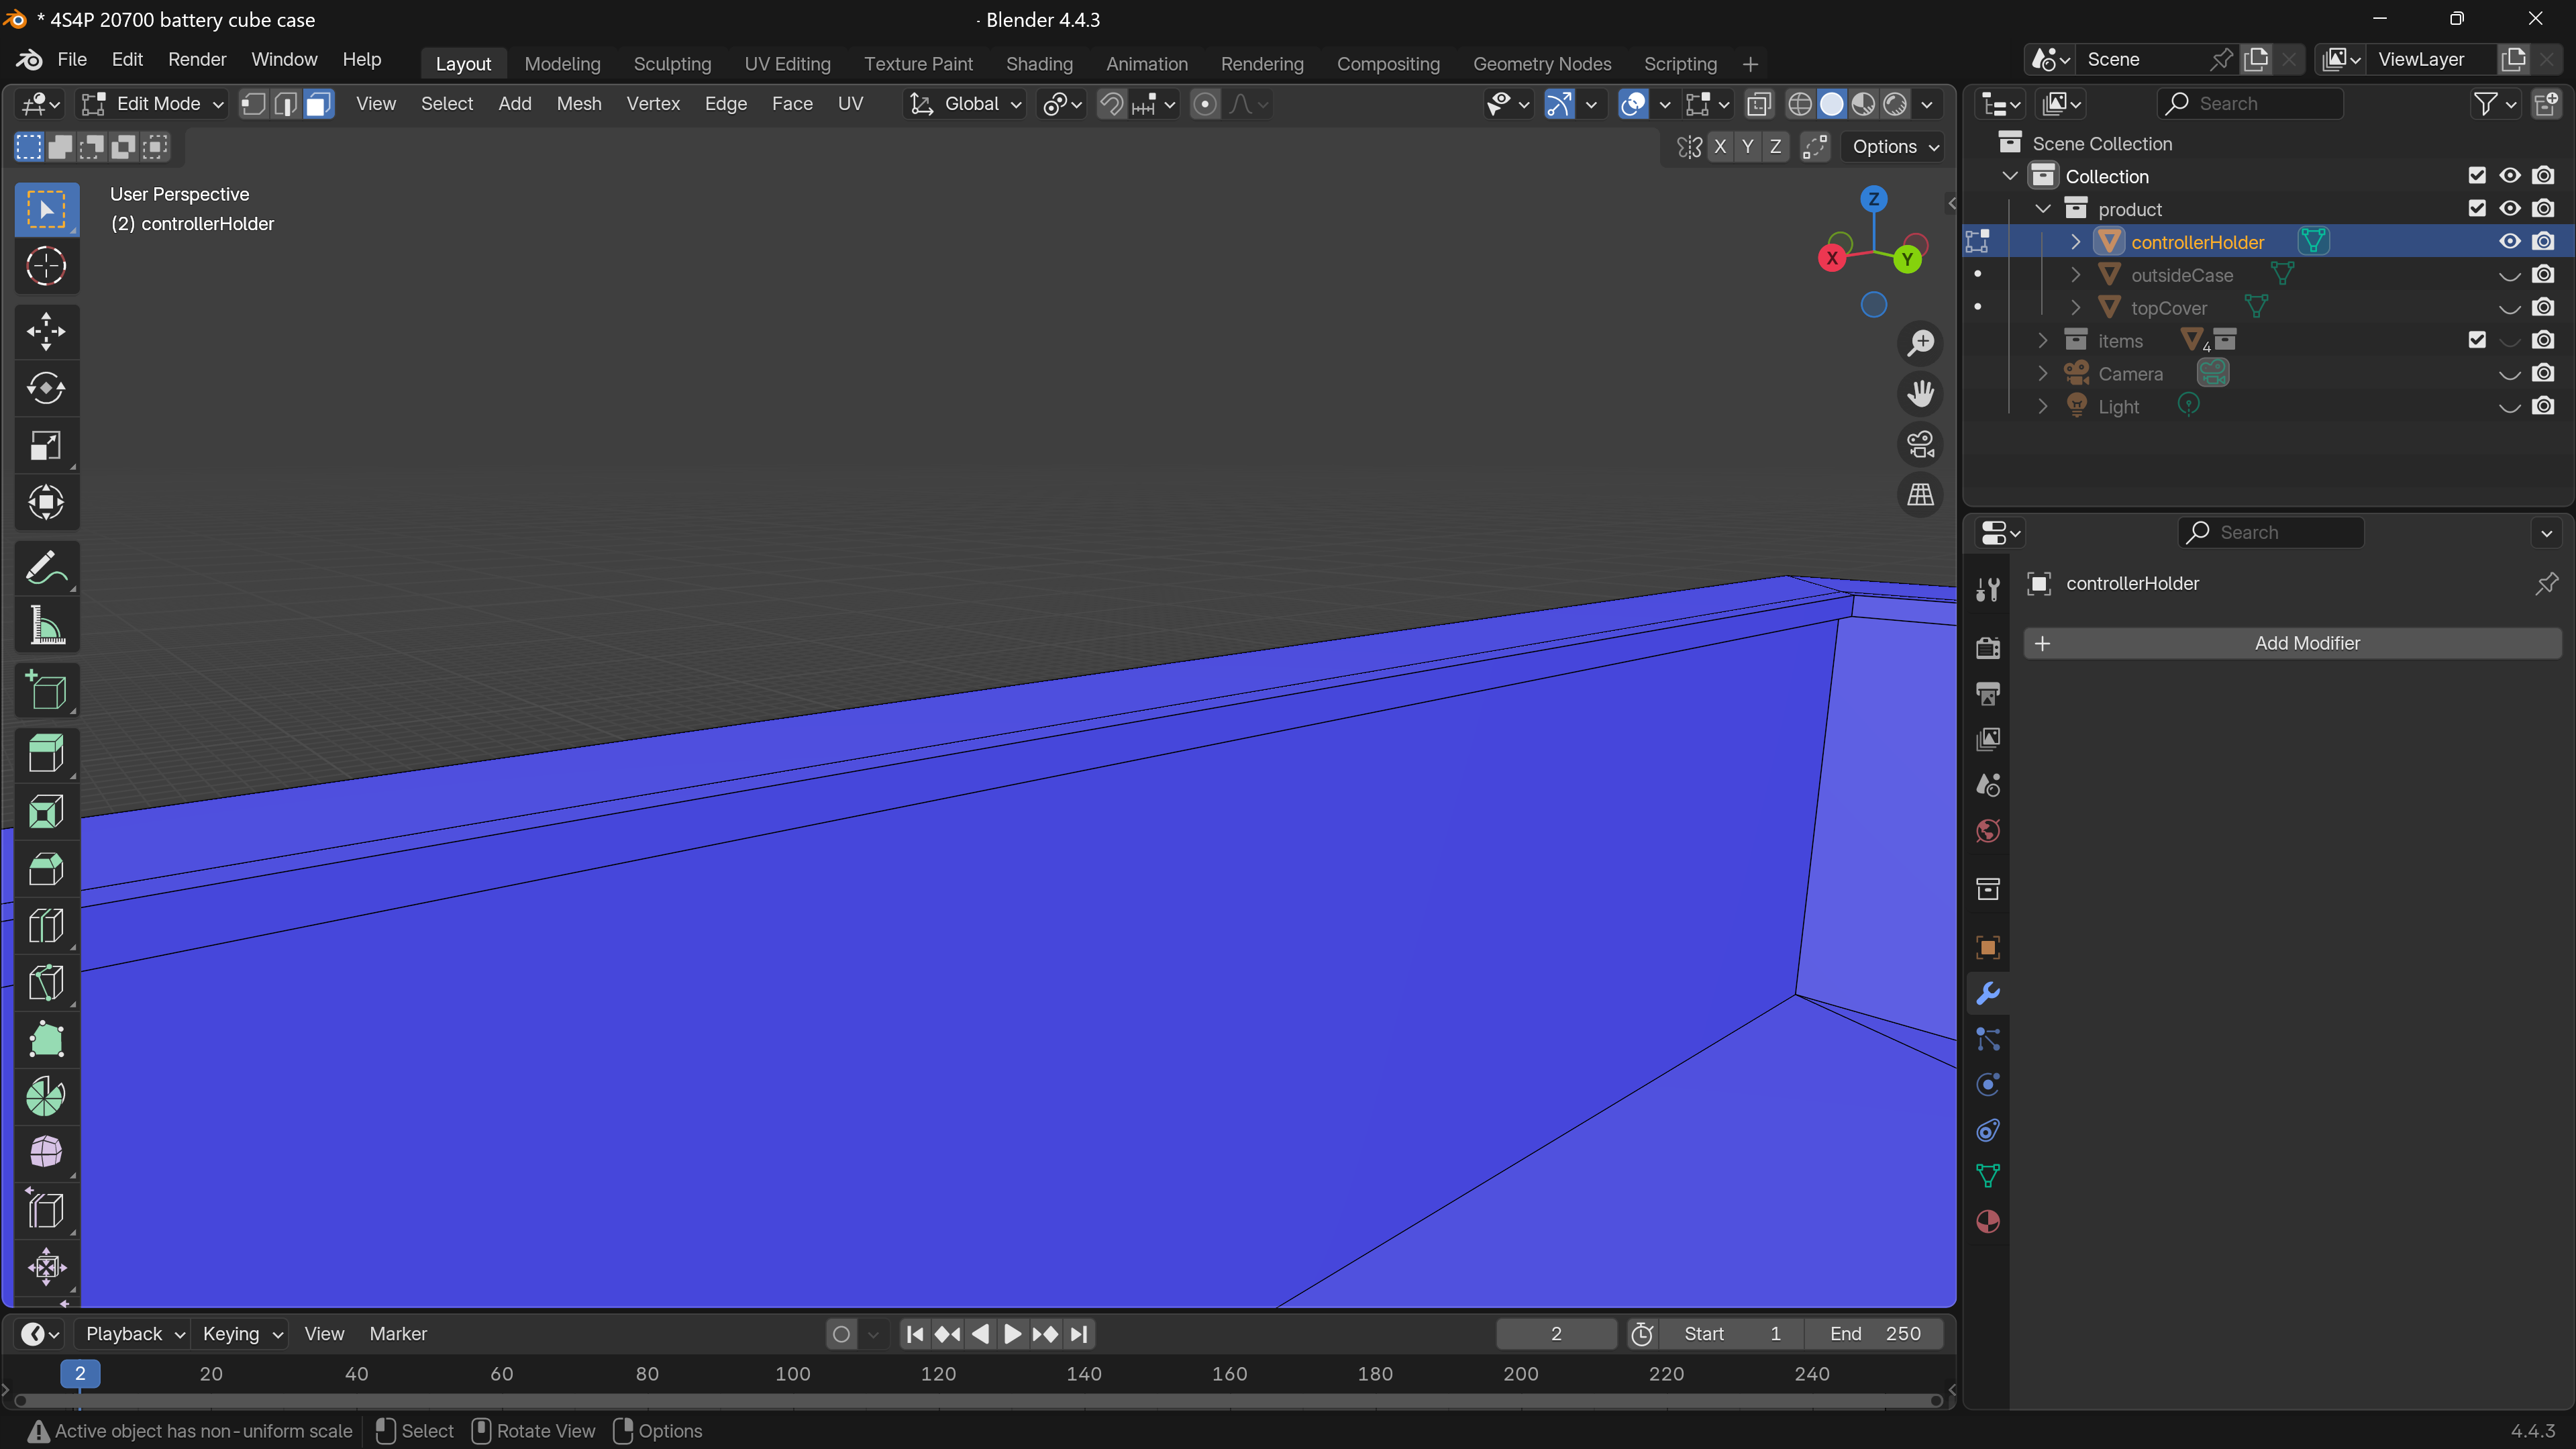Switch to the Shading workspace tab
Screen dimensions: 2576x1449
1038,64
